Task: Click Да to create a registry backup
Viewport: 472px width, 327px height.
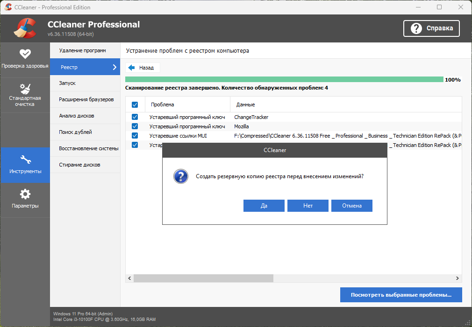Action: (264, 206)
